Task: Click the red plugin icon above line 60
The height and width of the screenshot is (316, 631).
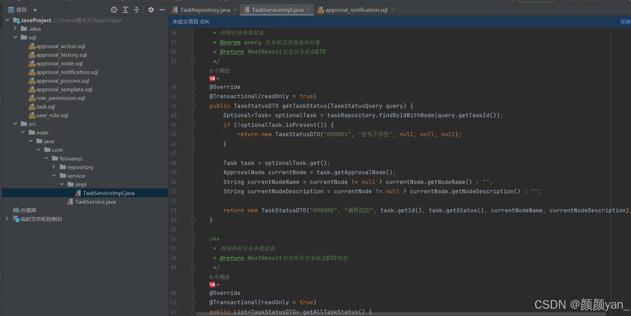Action: pyautogui.click(x=212, y=285)
